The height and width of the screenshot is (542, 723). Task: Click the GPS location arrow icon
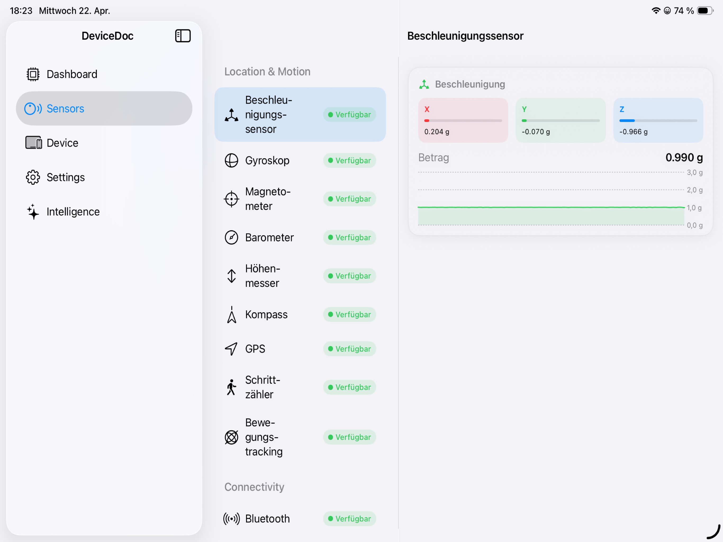pos(231,349)
